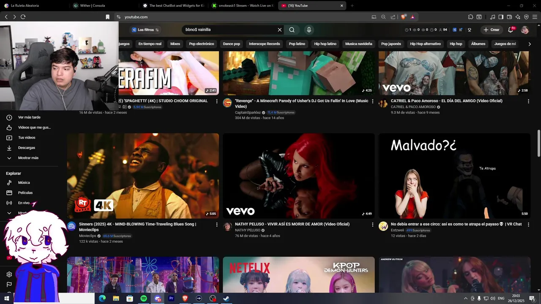Screen dimensions: 541x304
Task: Select the 'En tiempo real' chip
Action: pyautogui.click(x=150, y=44)
